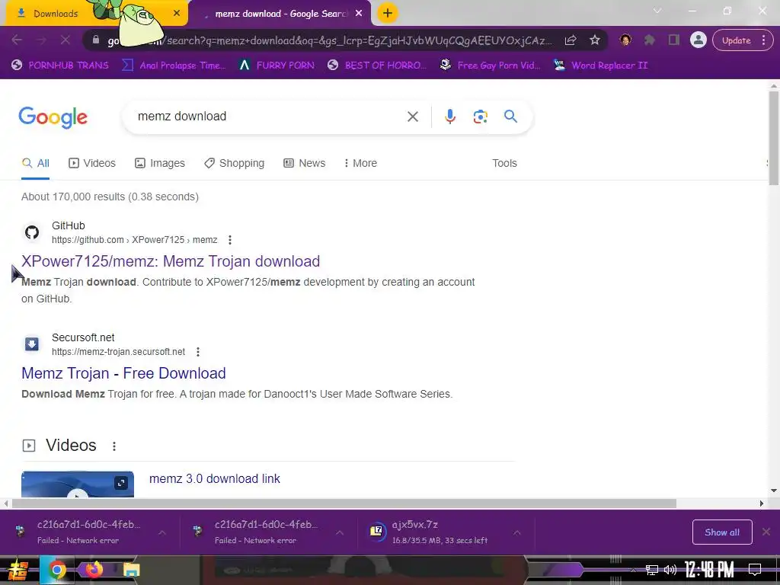The width and height of the screenshot is (780, 585).
Task: Open Chrome from the taskbar
Action: [56, 570]
